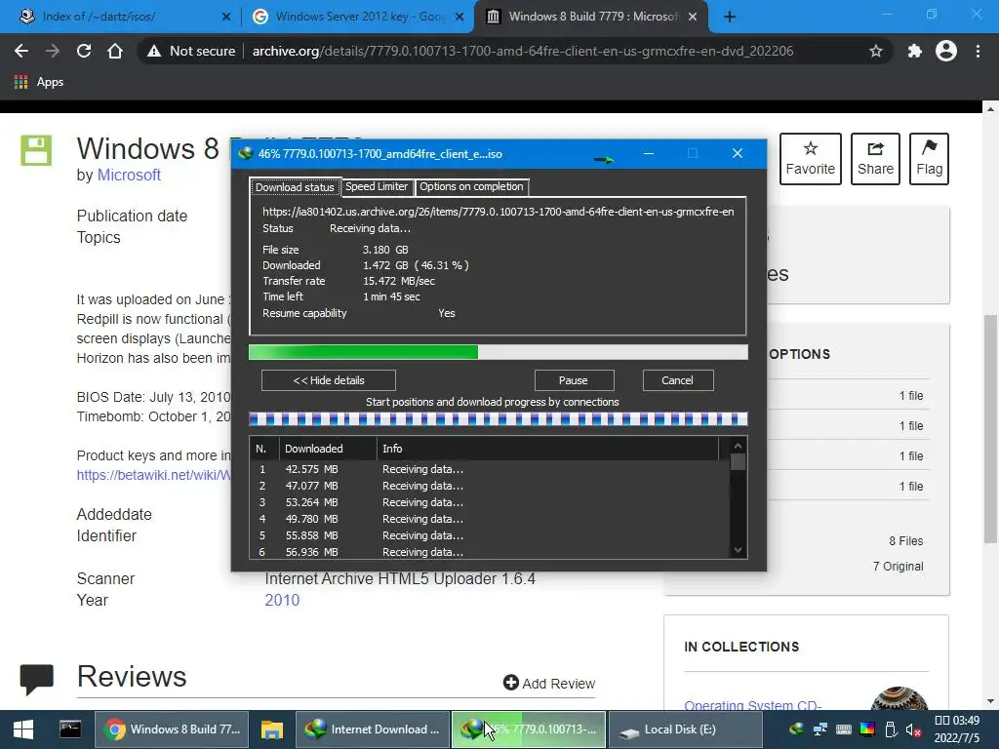
Task: Close the 'Windows Server 2012 key' tab
Action: pyautogui.click(x=459, y=17)
